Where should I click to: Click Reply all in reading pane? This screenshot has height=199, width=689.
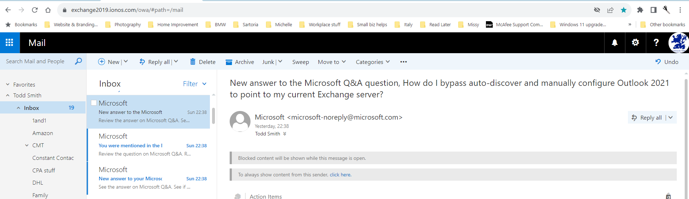[646, 117]
